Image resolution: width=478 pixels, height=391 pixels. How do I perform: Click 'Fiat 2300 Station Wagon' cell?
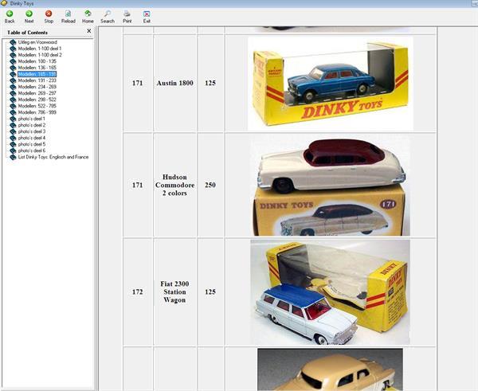coord(174,291)
